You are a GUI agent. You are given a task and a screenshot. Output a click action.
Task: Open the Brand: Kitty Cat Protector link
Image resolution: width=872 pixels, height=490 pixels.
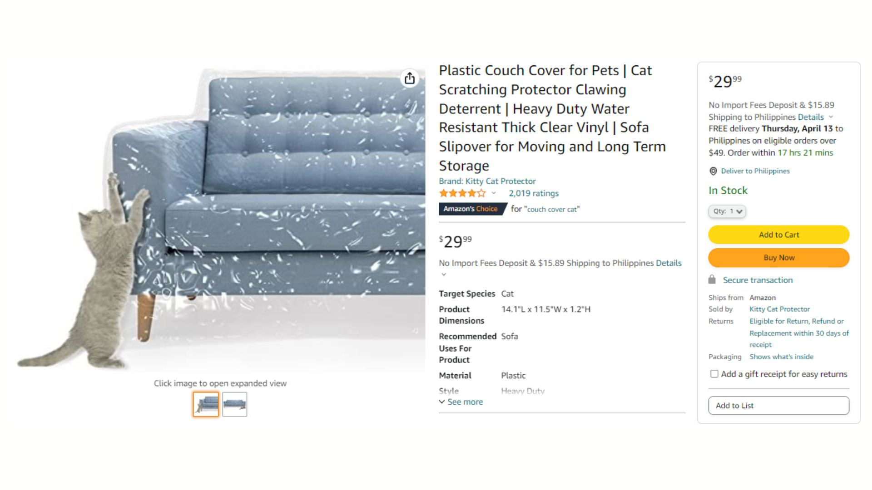tap(487, 181)
